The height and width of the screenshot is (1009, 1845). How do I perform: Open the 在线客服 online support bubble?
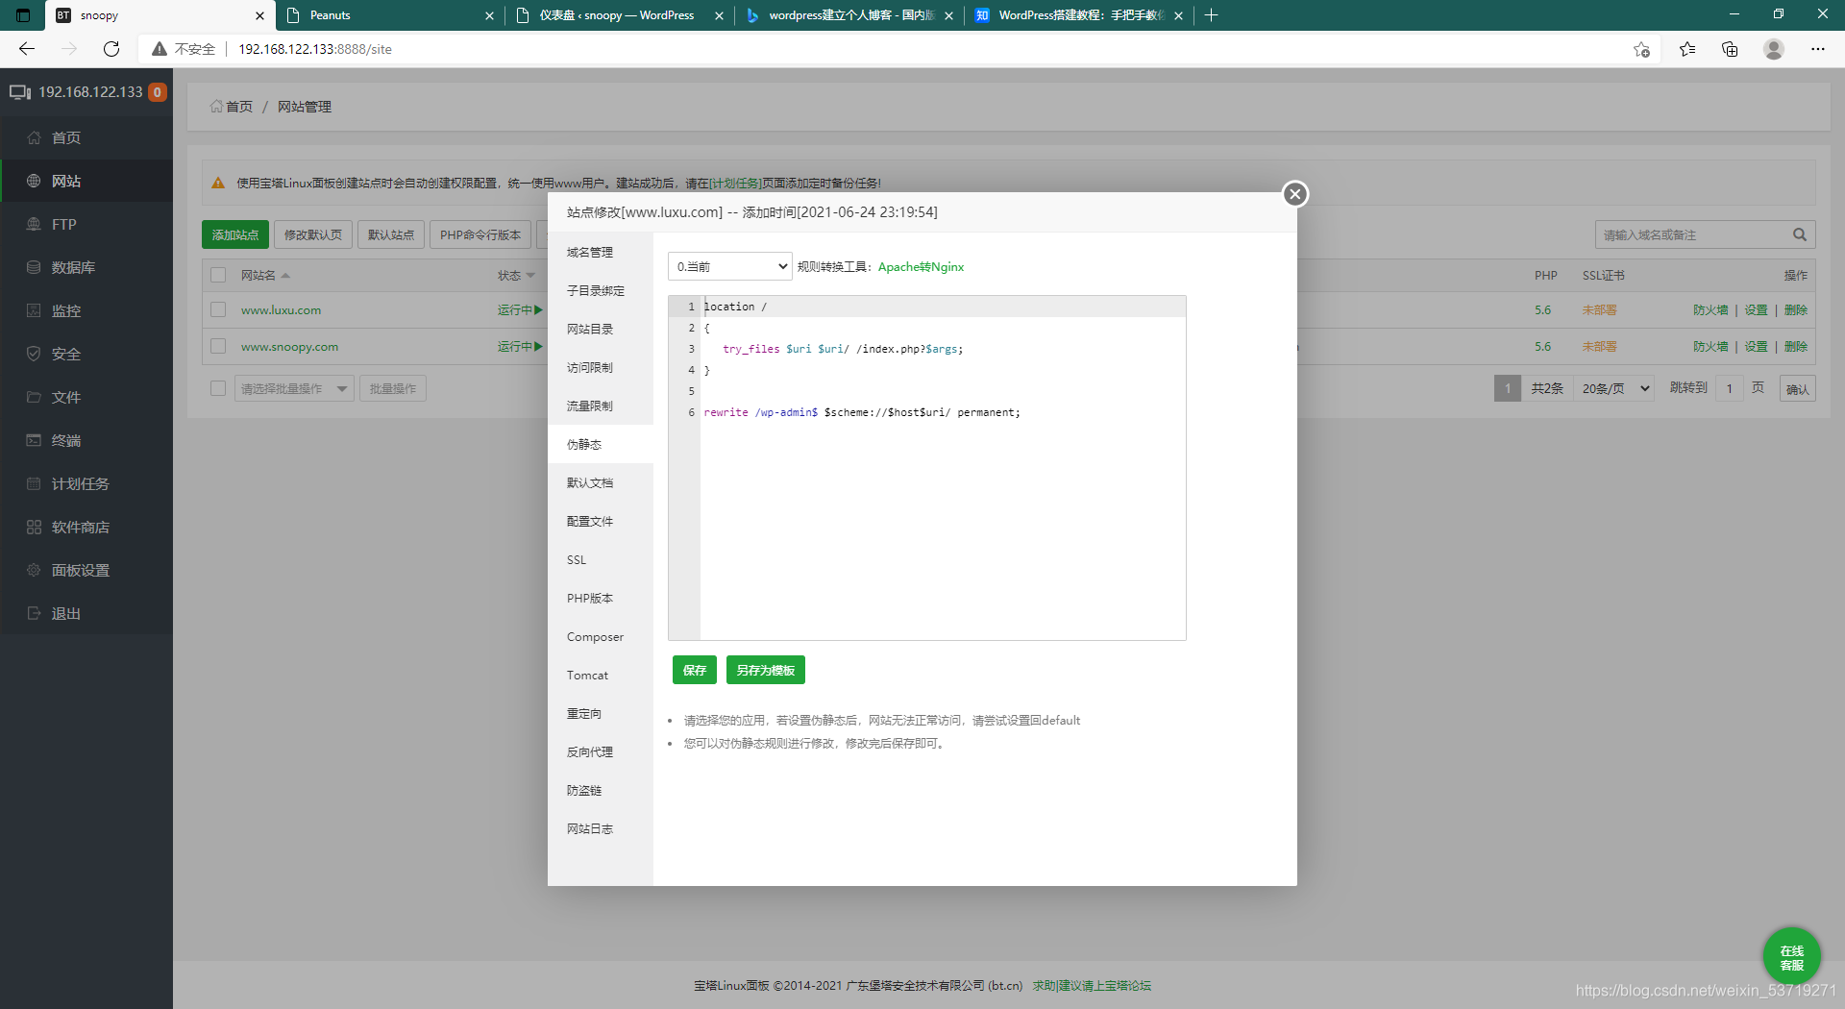pos(1792,957)
